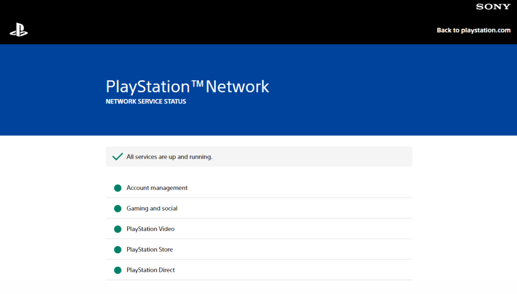Expand the PlayStation Store service row

pyautogui.click(x=259, y=249)
